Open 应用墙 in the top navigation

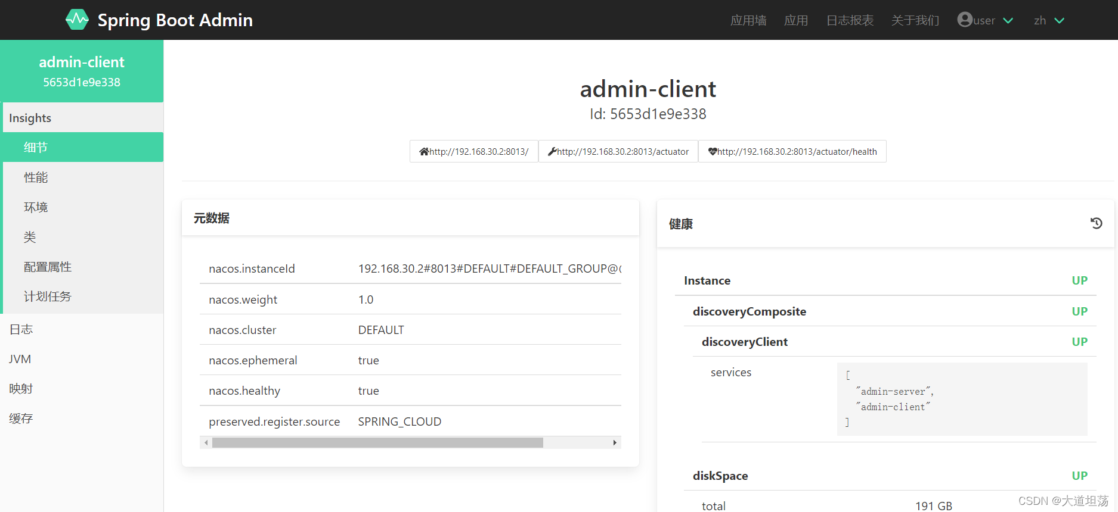click(x=748, y=21)
